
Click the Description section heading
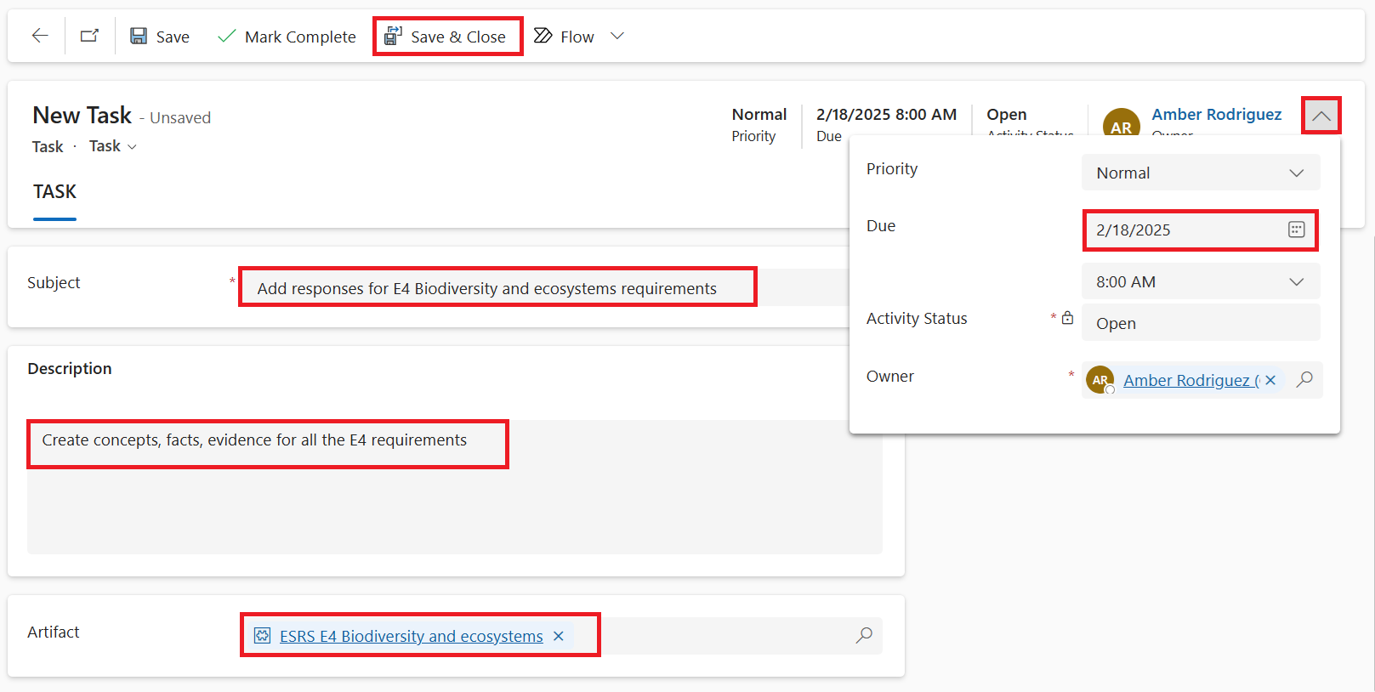pyautogui.click(x=70, y=368)
